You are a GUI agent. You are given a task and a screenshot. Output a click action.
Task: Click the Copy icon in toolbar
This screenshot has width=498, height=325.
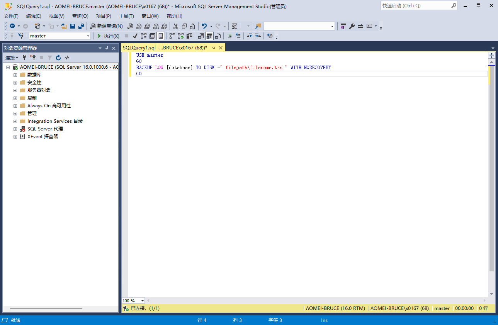pos(184,26)
